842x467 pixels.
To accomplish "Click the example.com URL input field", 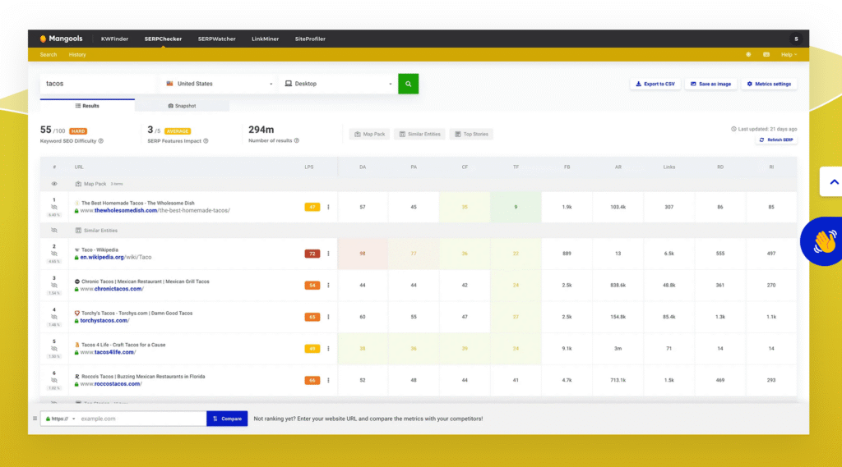I will coord(142,419).
